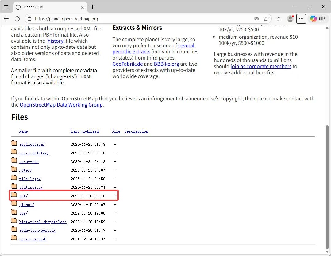Open the gps/ directory link

pyautogui.click(x=23, y=213)
